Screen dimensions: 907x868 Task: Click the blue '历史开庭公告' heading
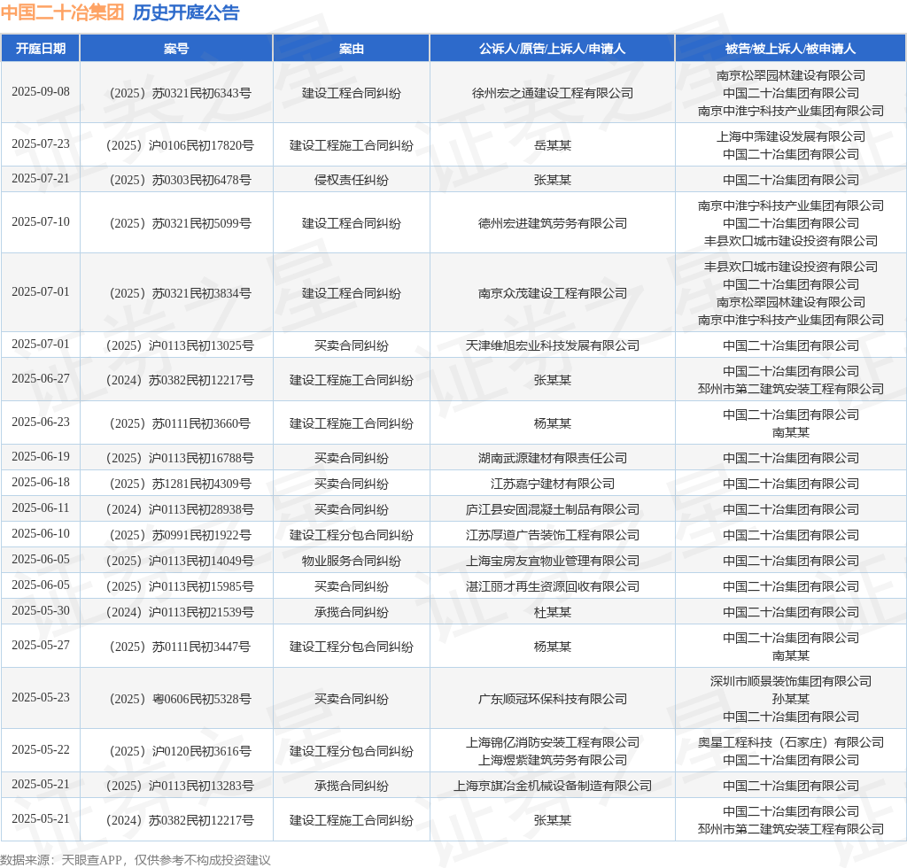(186, 12)
